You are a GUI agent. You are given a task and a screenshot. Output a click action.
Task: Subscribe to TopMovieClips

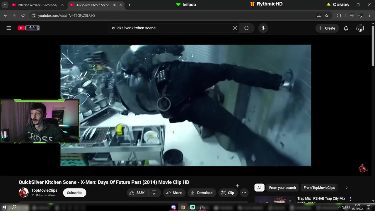pyautogui.click(x=75, y=193)
